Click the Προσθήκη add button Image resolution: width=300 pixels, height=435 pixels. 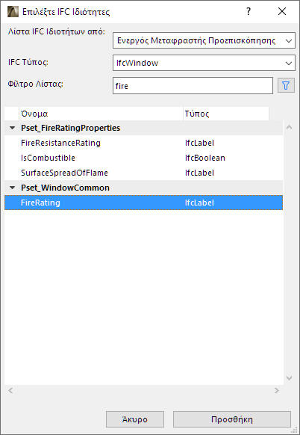[x=232, y=419]
